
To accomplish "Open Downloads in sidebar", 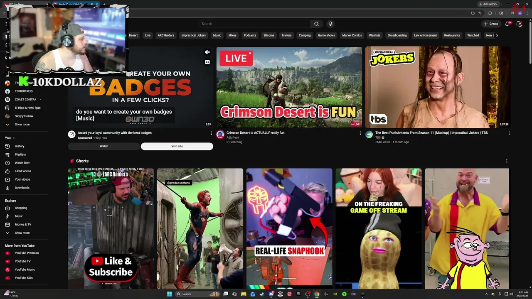I will tap(22, 188).
